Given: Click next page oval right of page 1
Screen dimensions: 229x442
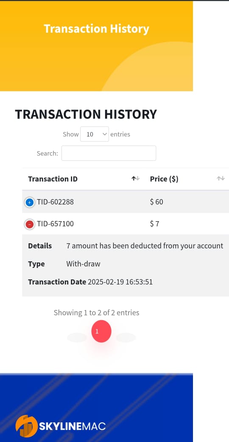Looking at the screenshot, I should pos(126,338).
